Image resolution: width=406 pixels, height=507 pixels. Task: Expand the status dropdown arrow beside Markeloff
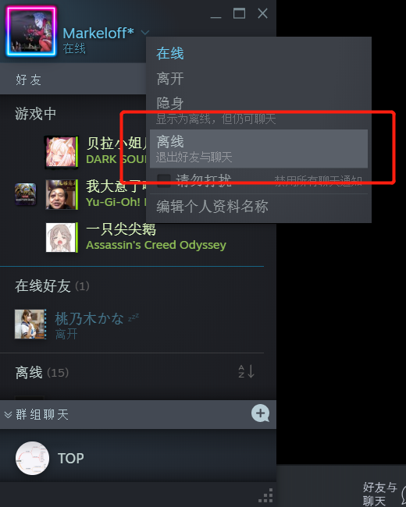(x=145, y=32)
